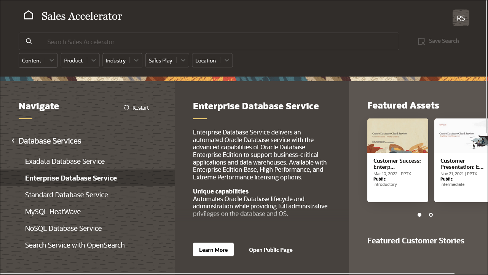Click the Customer Success Enterprise asset thumbnail
Image resolution: width=488 pixels, height=275 pixels.
397,136
